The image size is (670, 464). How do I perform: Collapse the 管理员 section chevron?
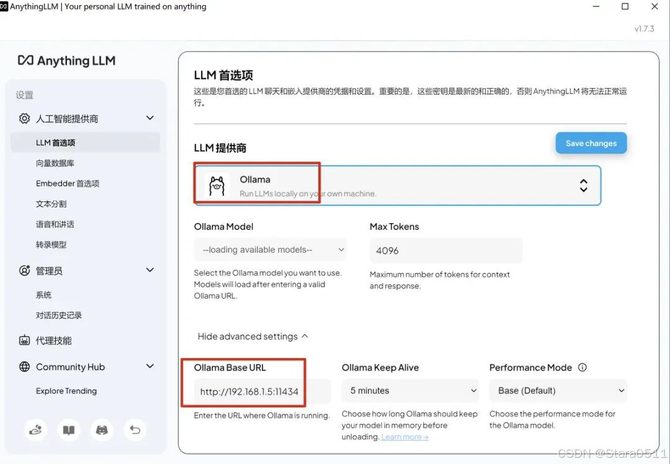coord(150,269)
